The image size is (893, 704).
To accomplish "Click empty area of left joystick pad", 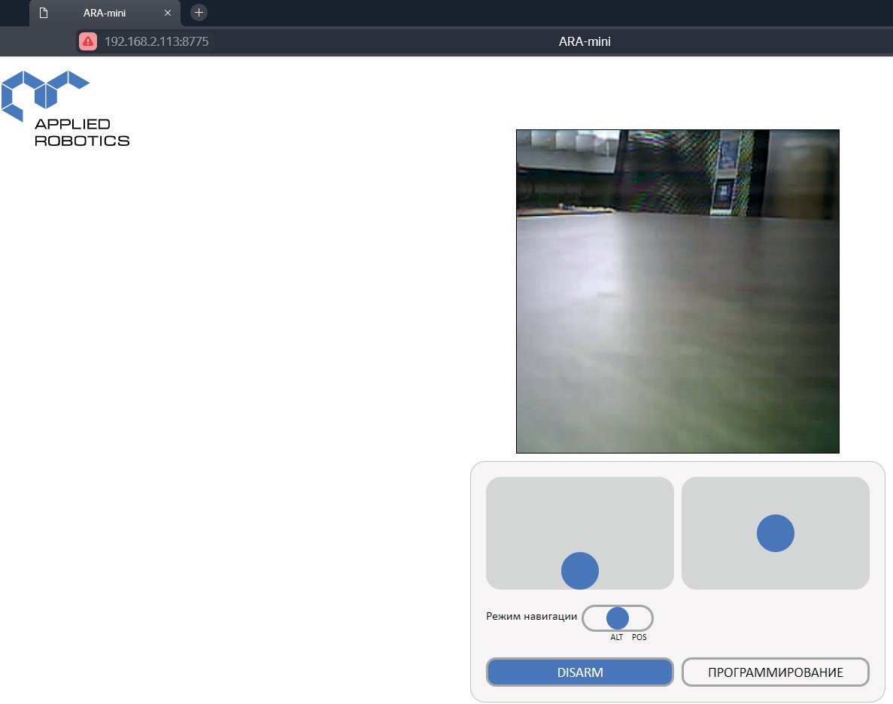I will pos(527,511).
